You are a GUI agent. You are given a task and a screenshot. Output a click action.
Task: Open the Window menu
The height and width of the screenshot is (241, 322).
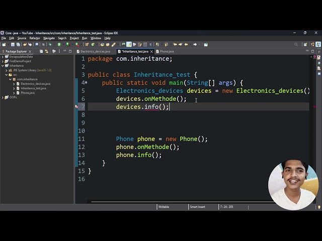(96, 38)
